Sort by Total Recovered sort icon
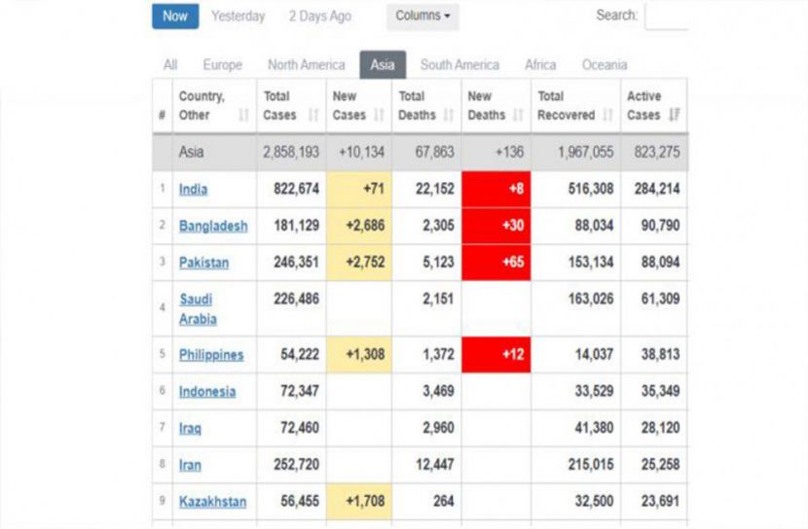808x529 pixels. coord(607,115)
